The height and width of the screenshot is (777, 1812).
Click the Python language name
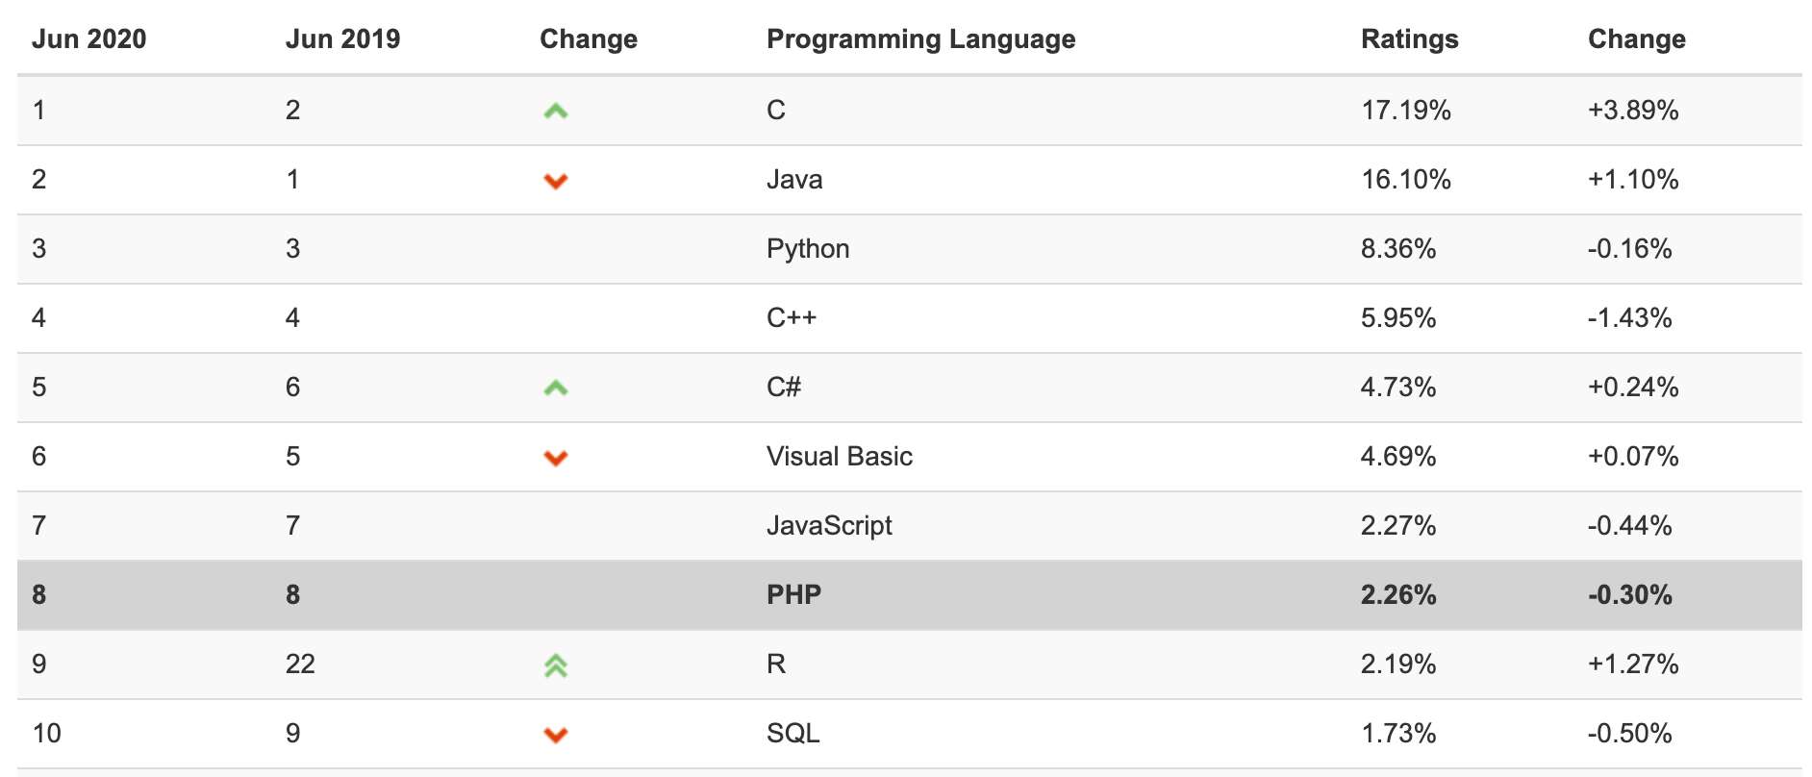[807, 249]
